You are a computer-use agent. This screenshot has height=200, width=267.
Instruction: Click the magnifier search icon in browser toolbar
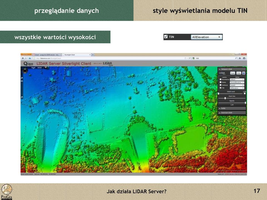tap(236, 58)
